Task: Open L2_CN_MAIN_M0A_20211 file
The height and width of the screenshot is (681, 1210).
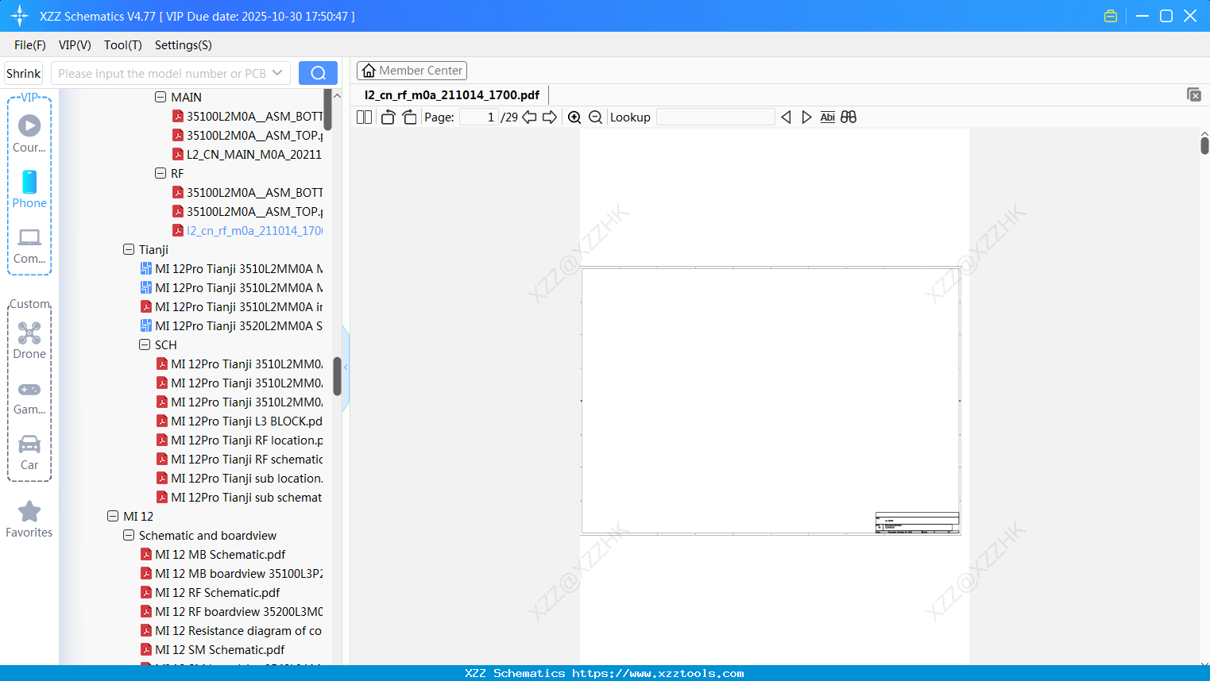Action: coord(246,154)
